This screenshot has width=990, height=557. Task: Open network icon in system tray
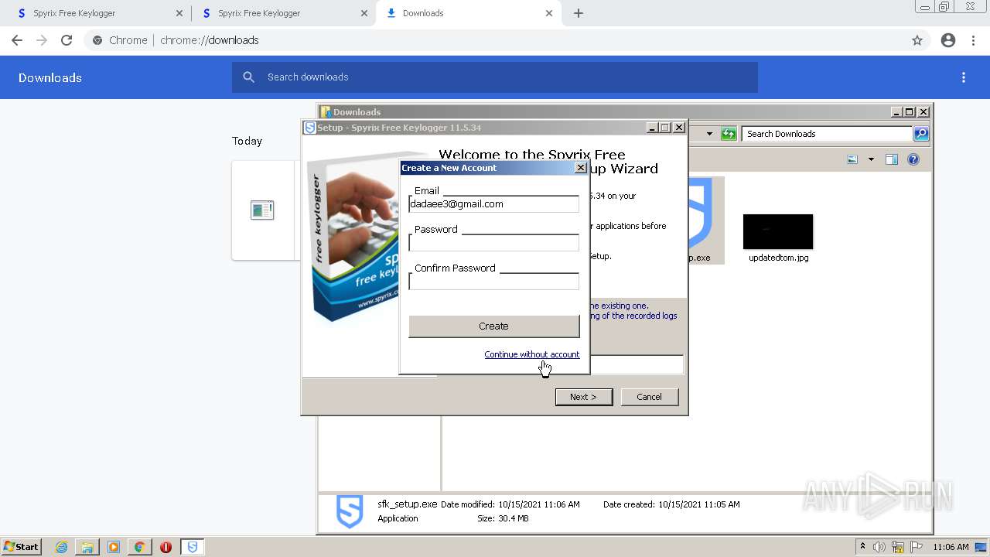(x=898, y=547)
